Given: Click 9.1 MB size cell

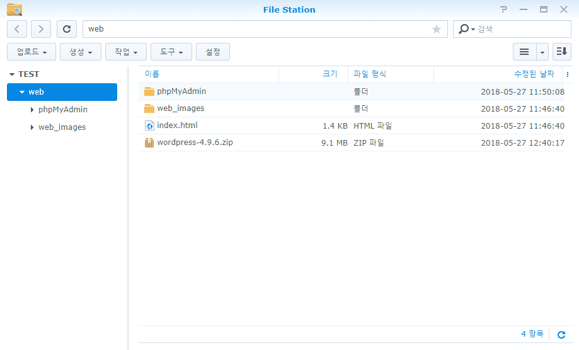Looking at the screenshot, I should point(334,143).
